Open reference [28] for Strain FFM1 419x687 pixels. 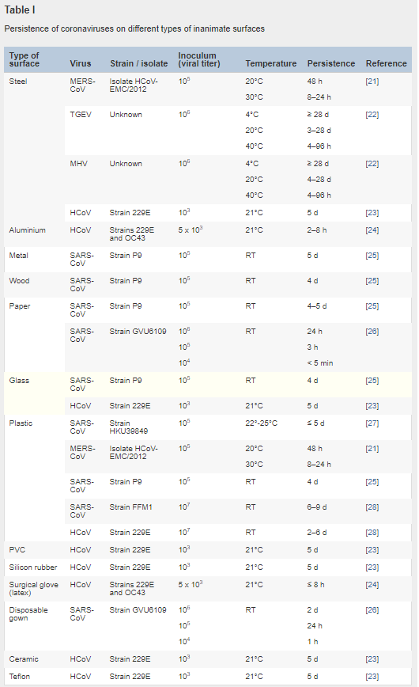tap(372, 508)
